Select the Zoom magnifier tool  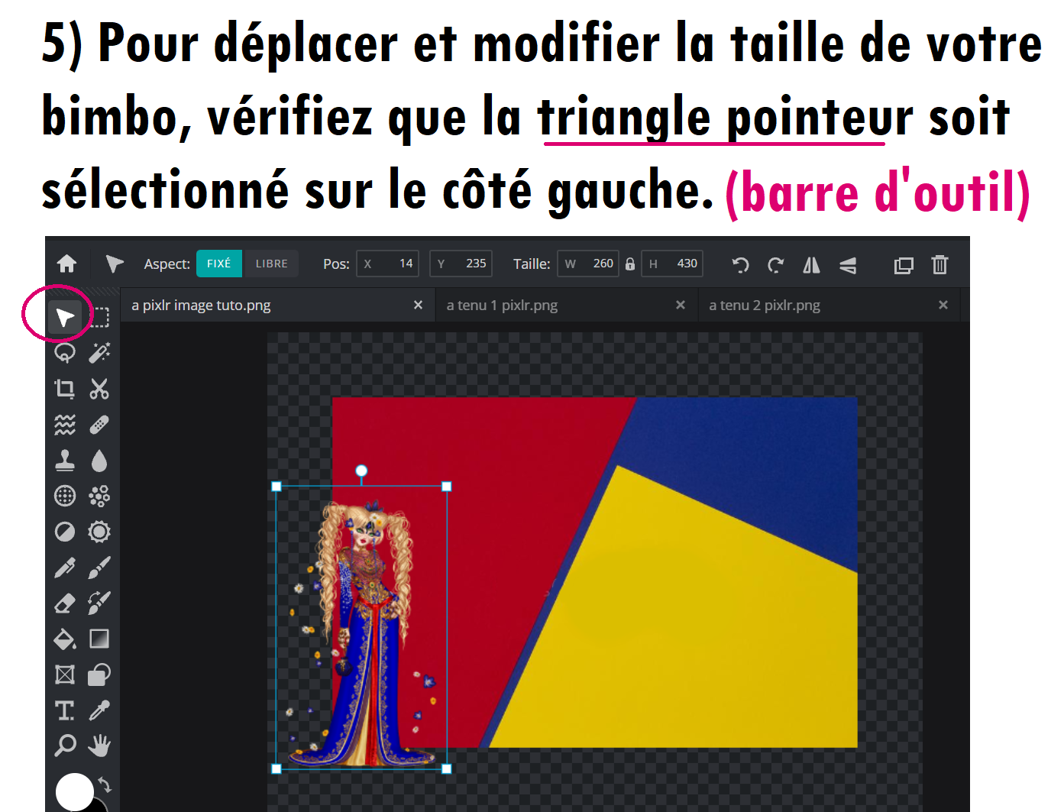click(65, 745)
